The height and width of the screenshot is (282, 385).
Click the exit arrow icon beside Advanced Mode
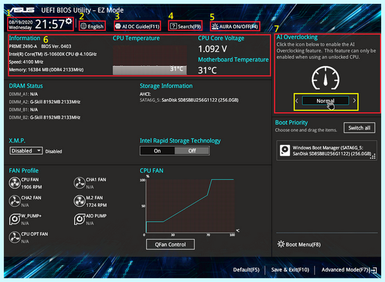(373, 270)
